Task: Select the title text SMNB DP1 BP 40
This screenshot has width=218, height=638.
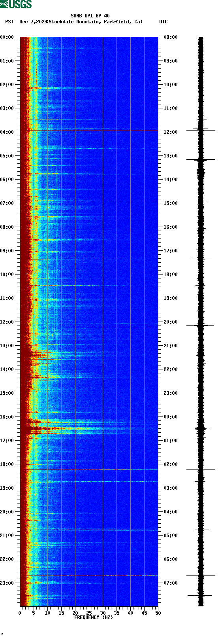Action: (x=90, y=16)
